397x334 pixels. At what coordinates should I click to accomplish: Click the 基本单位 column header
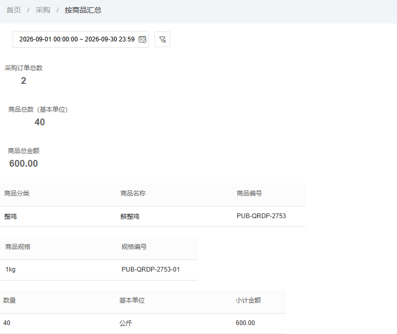[x=132, y=300]
